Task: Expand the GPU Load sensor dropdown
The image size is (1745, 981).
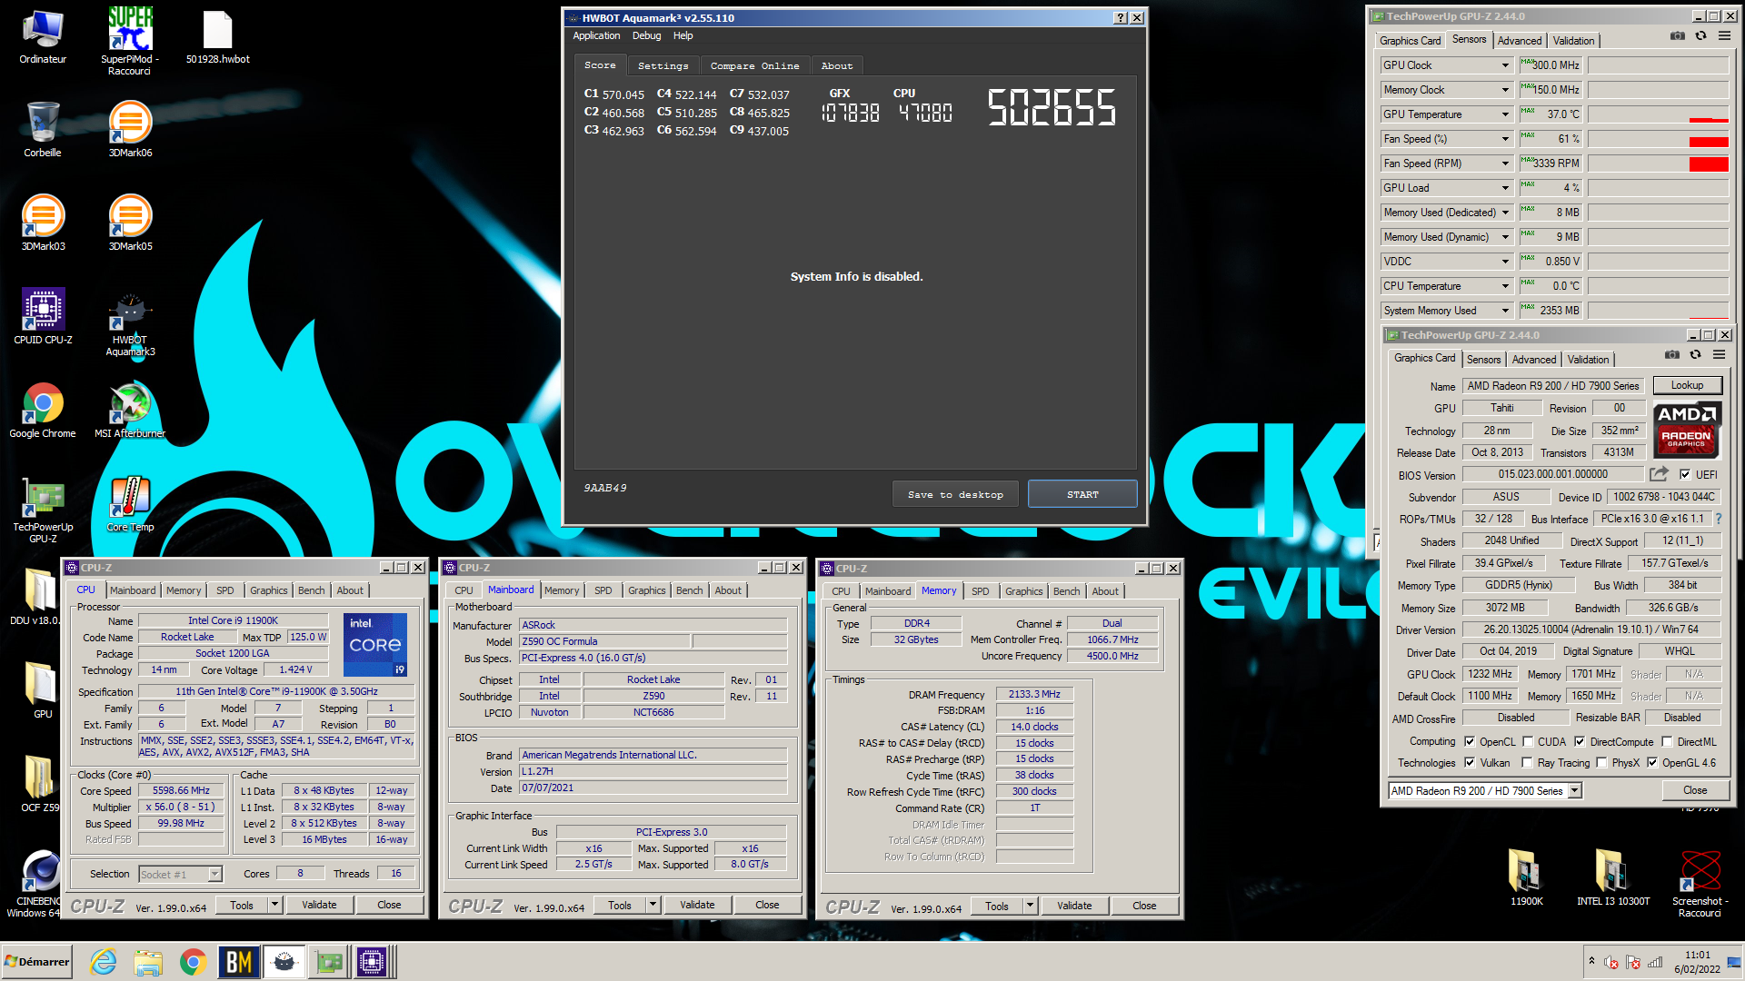Action: tap(1505, 188)
